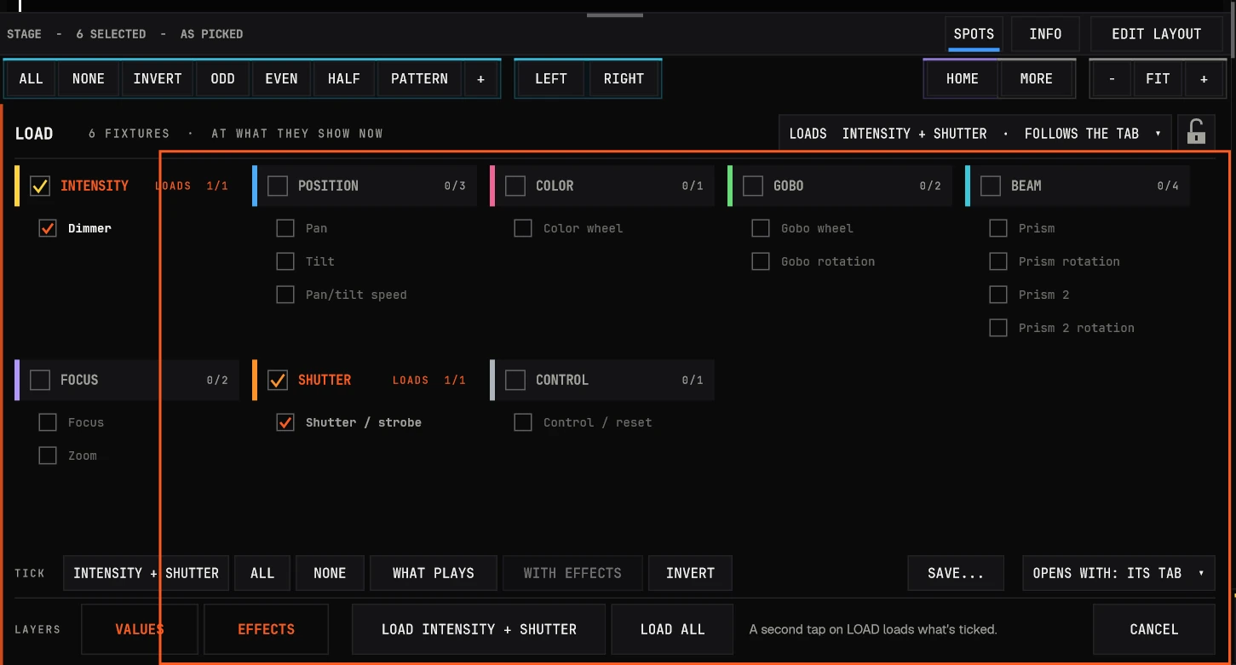This screenshot has height=665, width=1236.
Task: Select HALF of the fixtures
Action: [343, 78]
